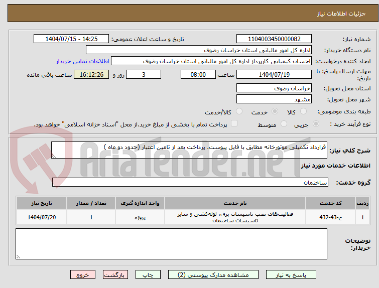
Task: Toggle the اسناد خزانه اسلامی payment checkbox
Action: click(234, 123)
